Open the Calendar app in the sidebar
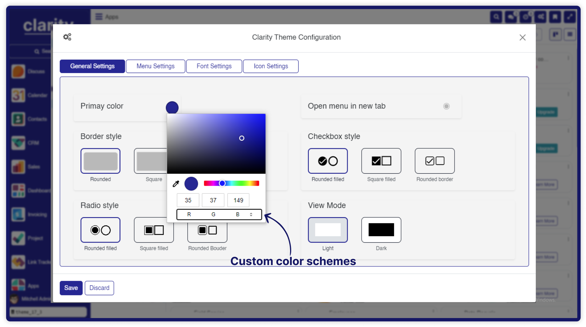The image size is (586, 327). point(18,95)
